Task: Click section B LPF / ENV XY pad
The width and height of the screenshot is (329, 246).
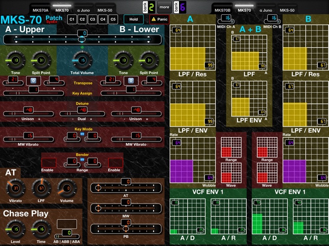Action: coord(306,104)
